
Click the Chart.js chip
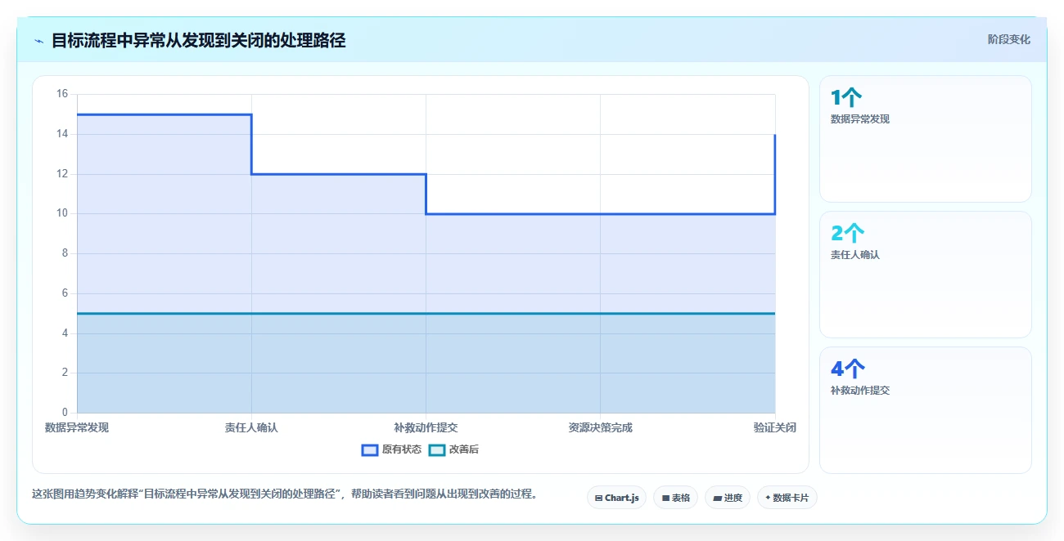click(616, 498)
